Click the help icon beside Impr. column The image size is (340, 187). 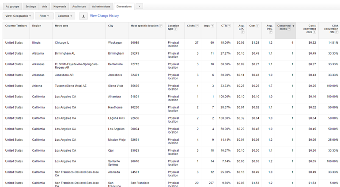[x=213, y=26]
